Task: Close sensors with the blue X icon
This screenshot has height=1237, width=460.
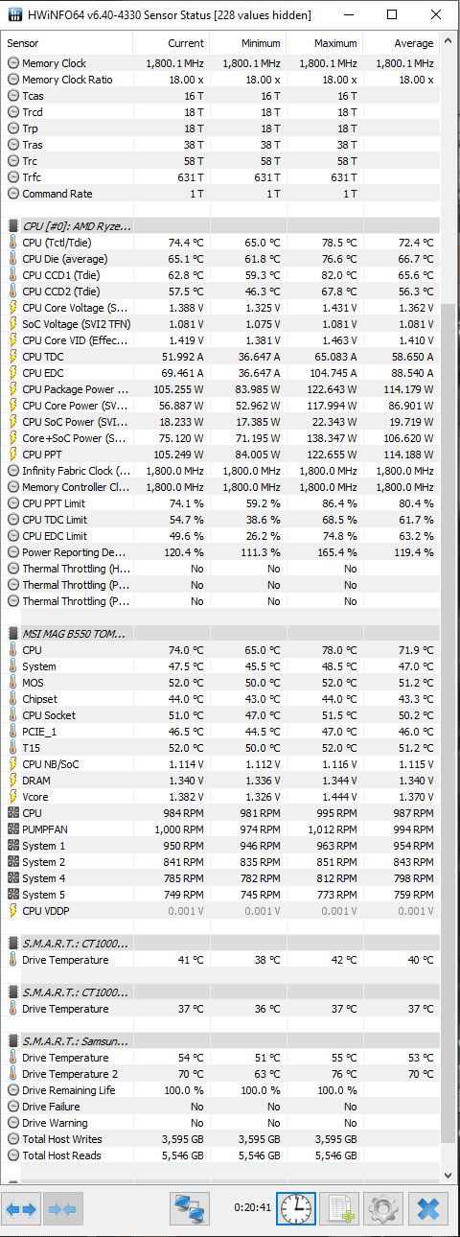Action: (427, 1209)
